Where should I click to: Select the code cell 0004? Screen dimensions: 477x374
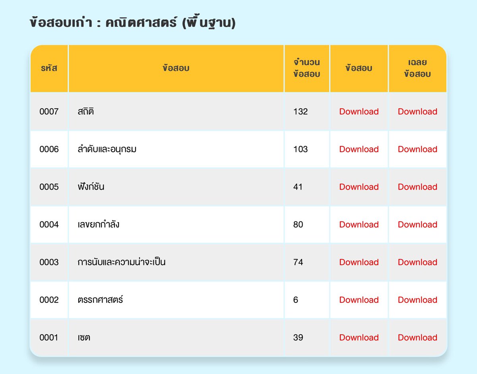click(x=49, y=225)
